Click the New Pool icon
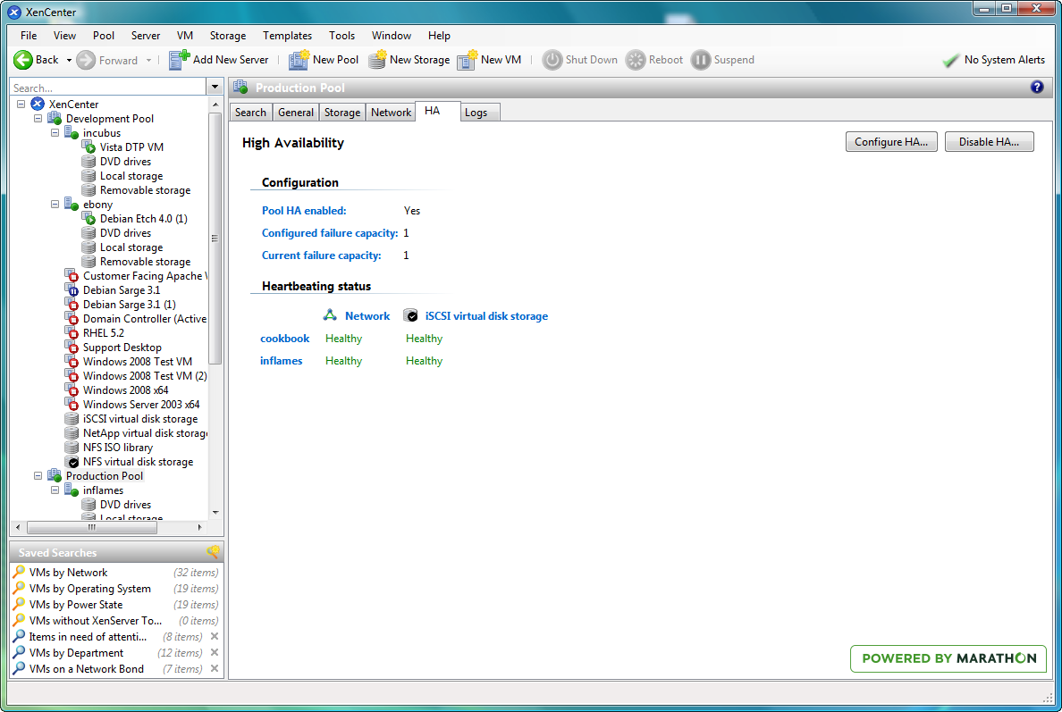1062x712 pixels. tap(299, 60)
